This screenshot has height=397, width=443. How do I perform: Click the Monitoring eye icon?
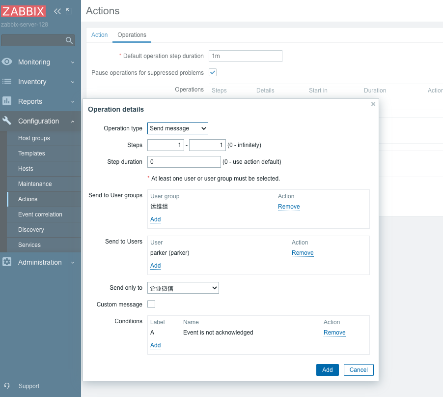point(7,61)
